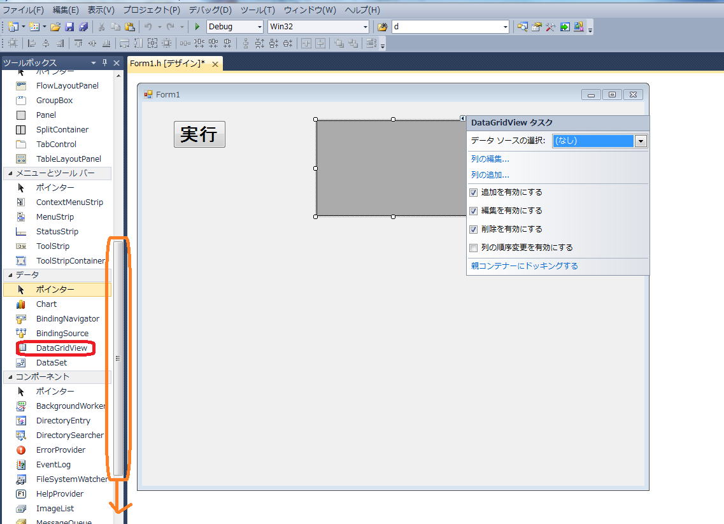Switch to the Form1.h [デザイン] tab
The width and height of the screenshot is (724, 524).
point(167,64)
